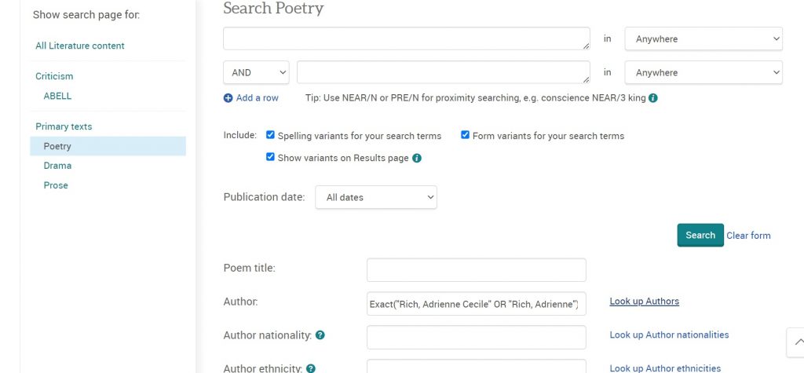The width and height of the screenshot is (804, 373).
Task: Open the Look up Authors link
Action: (x=644, y=302)
